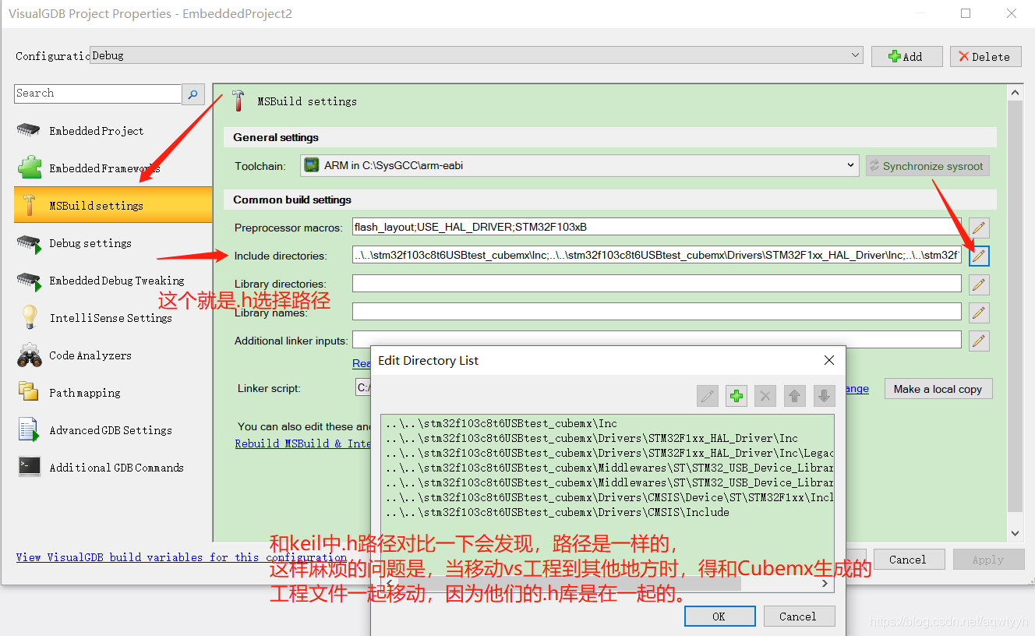Click the EmbeddedProject chip icon

click(29, 130)
